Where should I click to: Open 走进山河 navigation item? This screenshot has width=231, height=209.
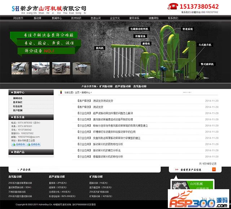coord(95,18)
